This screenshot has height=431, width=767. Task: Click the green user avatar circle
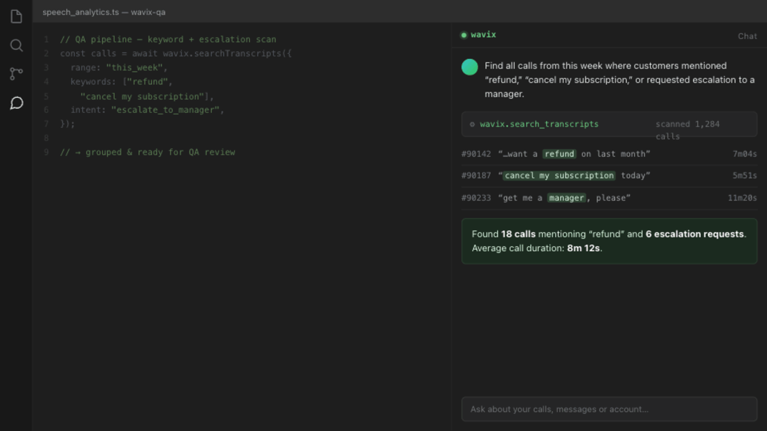tap(470, 67)
